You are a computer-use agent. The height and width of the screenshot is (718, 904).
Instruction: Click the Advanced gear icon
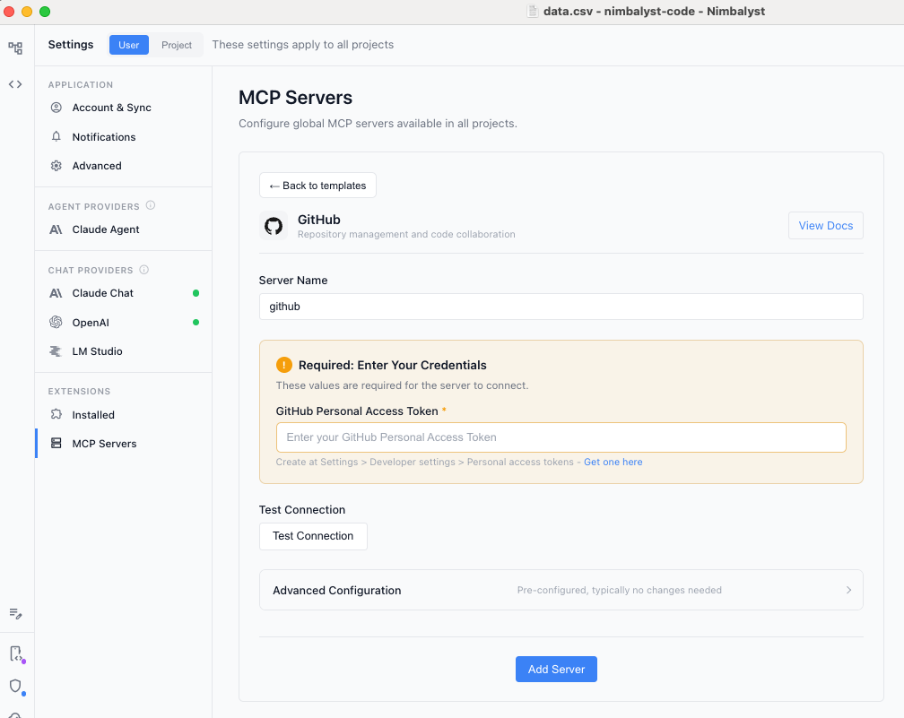(56, 165)
